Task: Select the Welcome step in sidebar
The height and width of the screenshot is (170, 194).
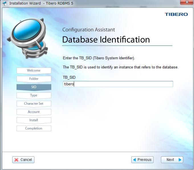Action: (x=34, y=70)
